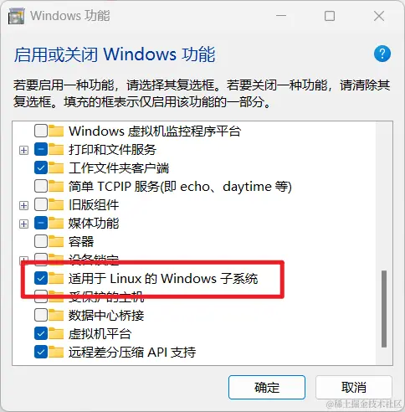Expand the 媒体功能 tree node
Screen dimensions: 405x412
pos(23,224)
